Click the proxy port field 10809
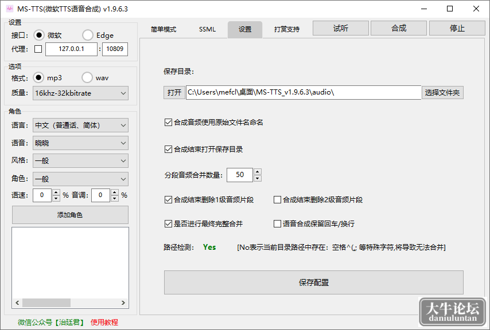Viewport: 490px width, 330px height. coord(115,49)
